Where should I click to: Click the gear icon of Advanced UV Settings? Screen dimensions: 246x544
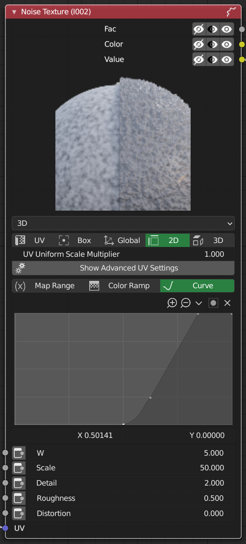coord(20,268)
